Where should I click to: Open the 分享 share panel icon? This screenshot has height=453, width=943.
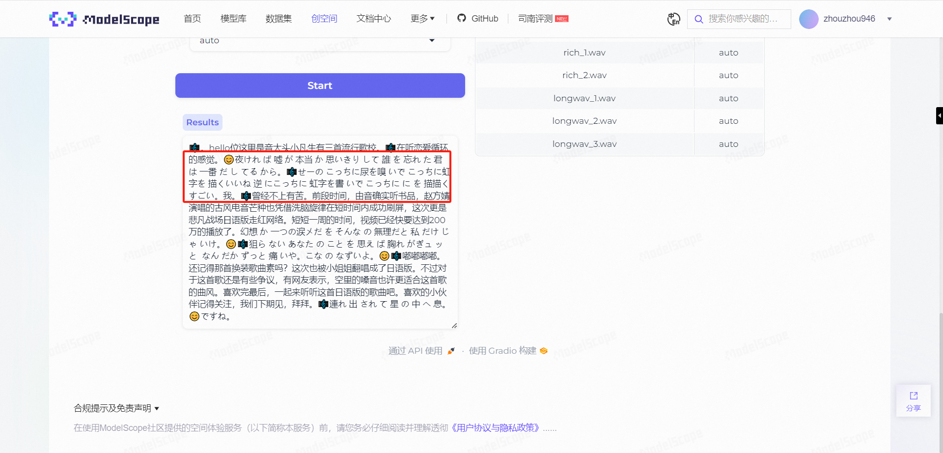point(914,400)
